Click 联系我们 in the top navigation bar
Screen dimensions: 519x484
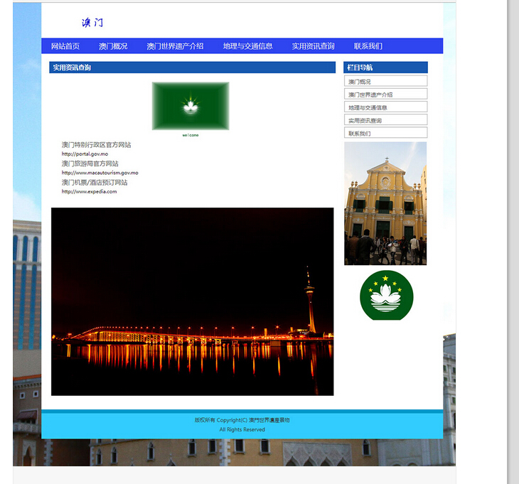[368, 46]
